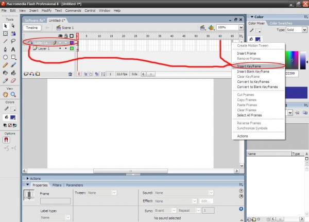
Task: Open the Sync Event dropdown
Action: coord(174,211)
